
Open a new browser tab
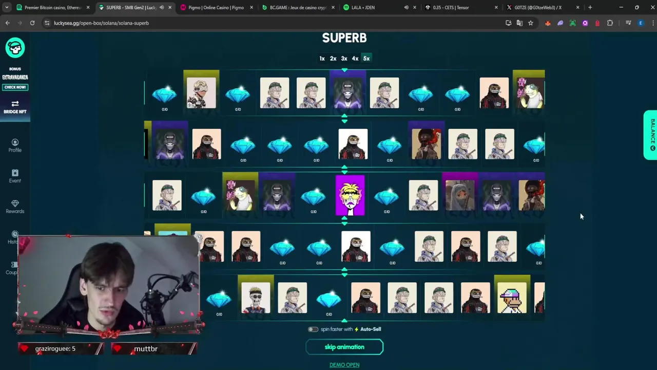590,8
